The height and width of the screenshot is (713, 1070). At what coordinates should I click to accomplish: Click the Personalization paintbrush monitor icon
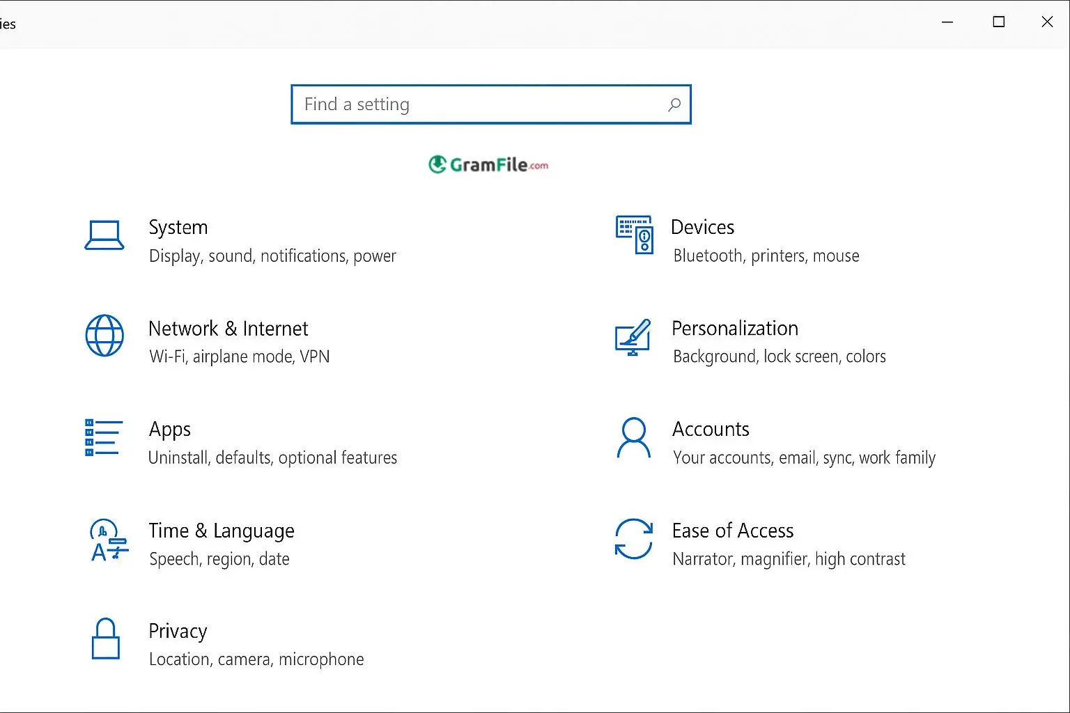coord(633,338)
